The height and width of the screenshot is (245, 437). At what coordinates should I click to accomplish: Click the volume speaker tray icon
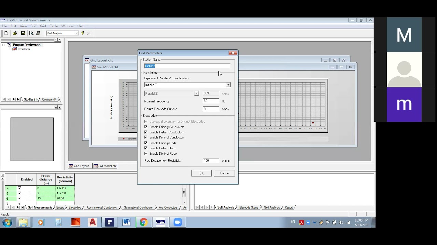[x=341, y=223]
